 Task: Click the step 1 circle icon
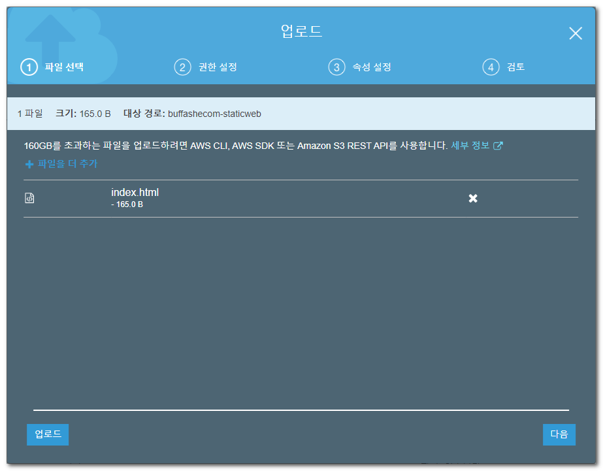29,67
